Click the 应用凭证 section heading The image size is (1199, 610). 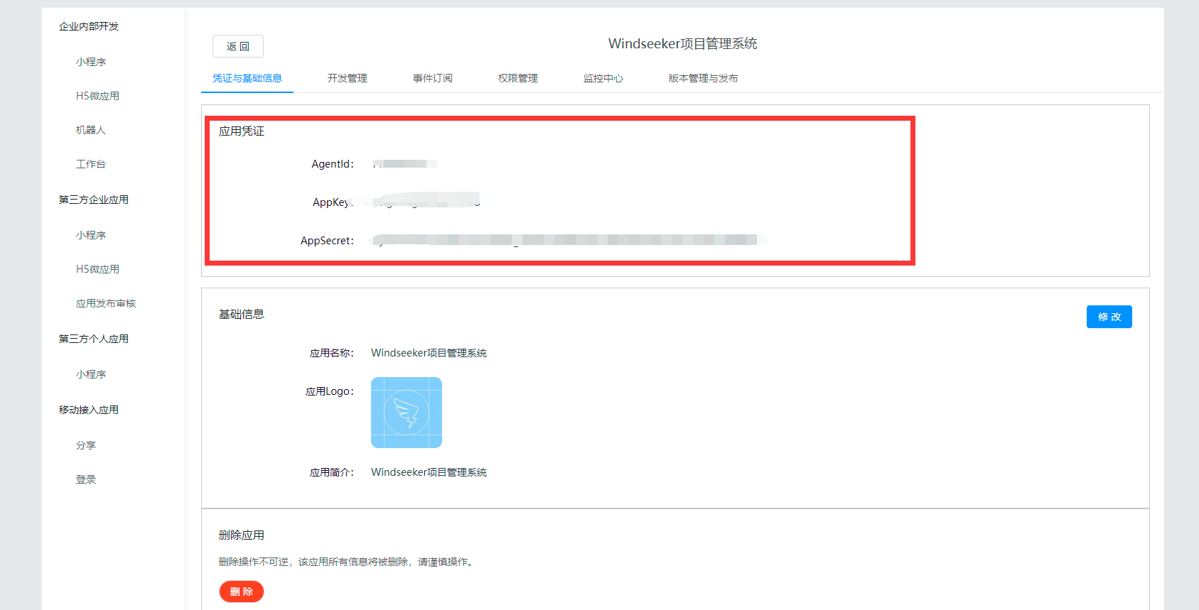coord(242,131)
